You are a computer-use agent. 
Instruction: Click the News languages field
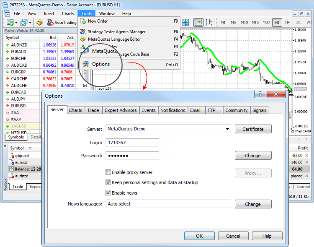point(168,204)
